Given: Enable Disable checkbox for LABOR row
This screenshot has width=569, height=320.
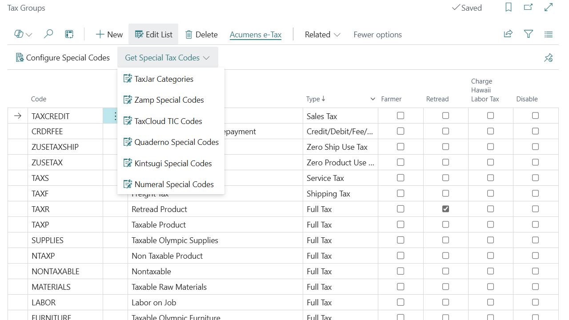Looking at the screenshot, I should (535, 302).
